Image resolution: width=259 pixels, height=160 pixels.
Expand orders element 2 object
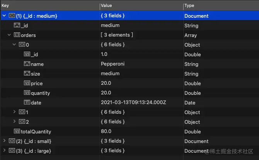(x=14, y=121)
